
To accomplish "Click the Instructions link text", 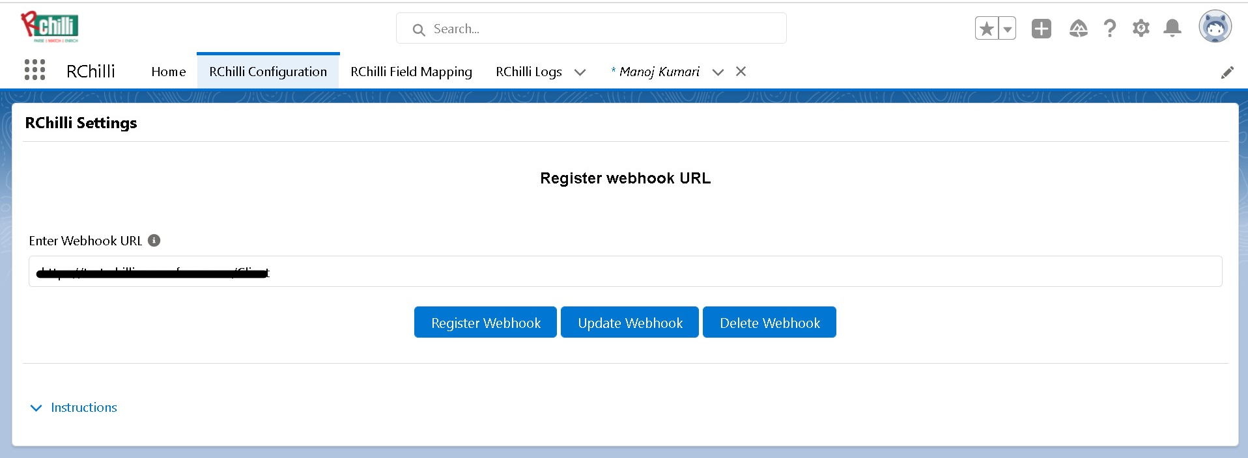I will click(x=84, y=407).
